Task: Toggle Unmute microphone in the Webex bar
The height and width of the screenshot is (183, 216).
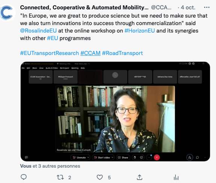Action: [80, 158]
